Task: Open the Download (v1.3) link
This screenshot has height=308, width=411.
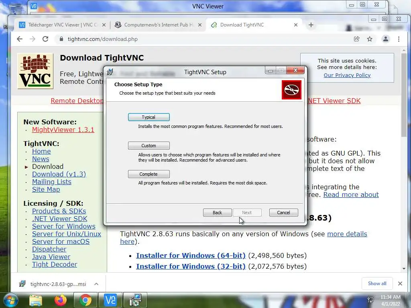Action: pos(59,174)
